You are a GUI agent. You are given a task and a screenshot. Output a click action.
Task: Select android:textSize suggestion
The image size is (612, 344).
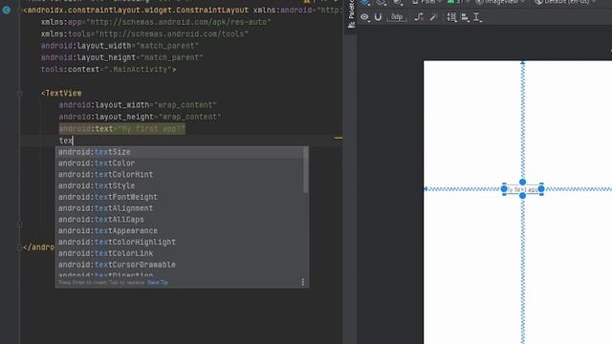[181, 152]
